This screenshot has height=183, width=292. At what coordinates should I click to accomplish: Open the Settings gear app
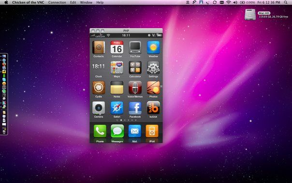point(153,67)
